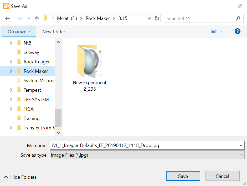Expand the Tempest folder chevron
This screenshot has height=186, width=247.
[x=11, y=90]
